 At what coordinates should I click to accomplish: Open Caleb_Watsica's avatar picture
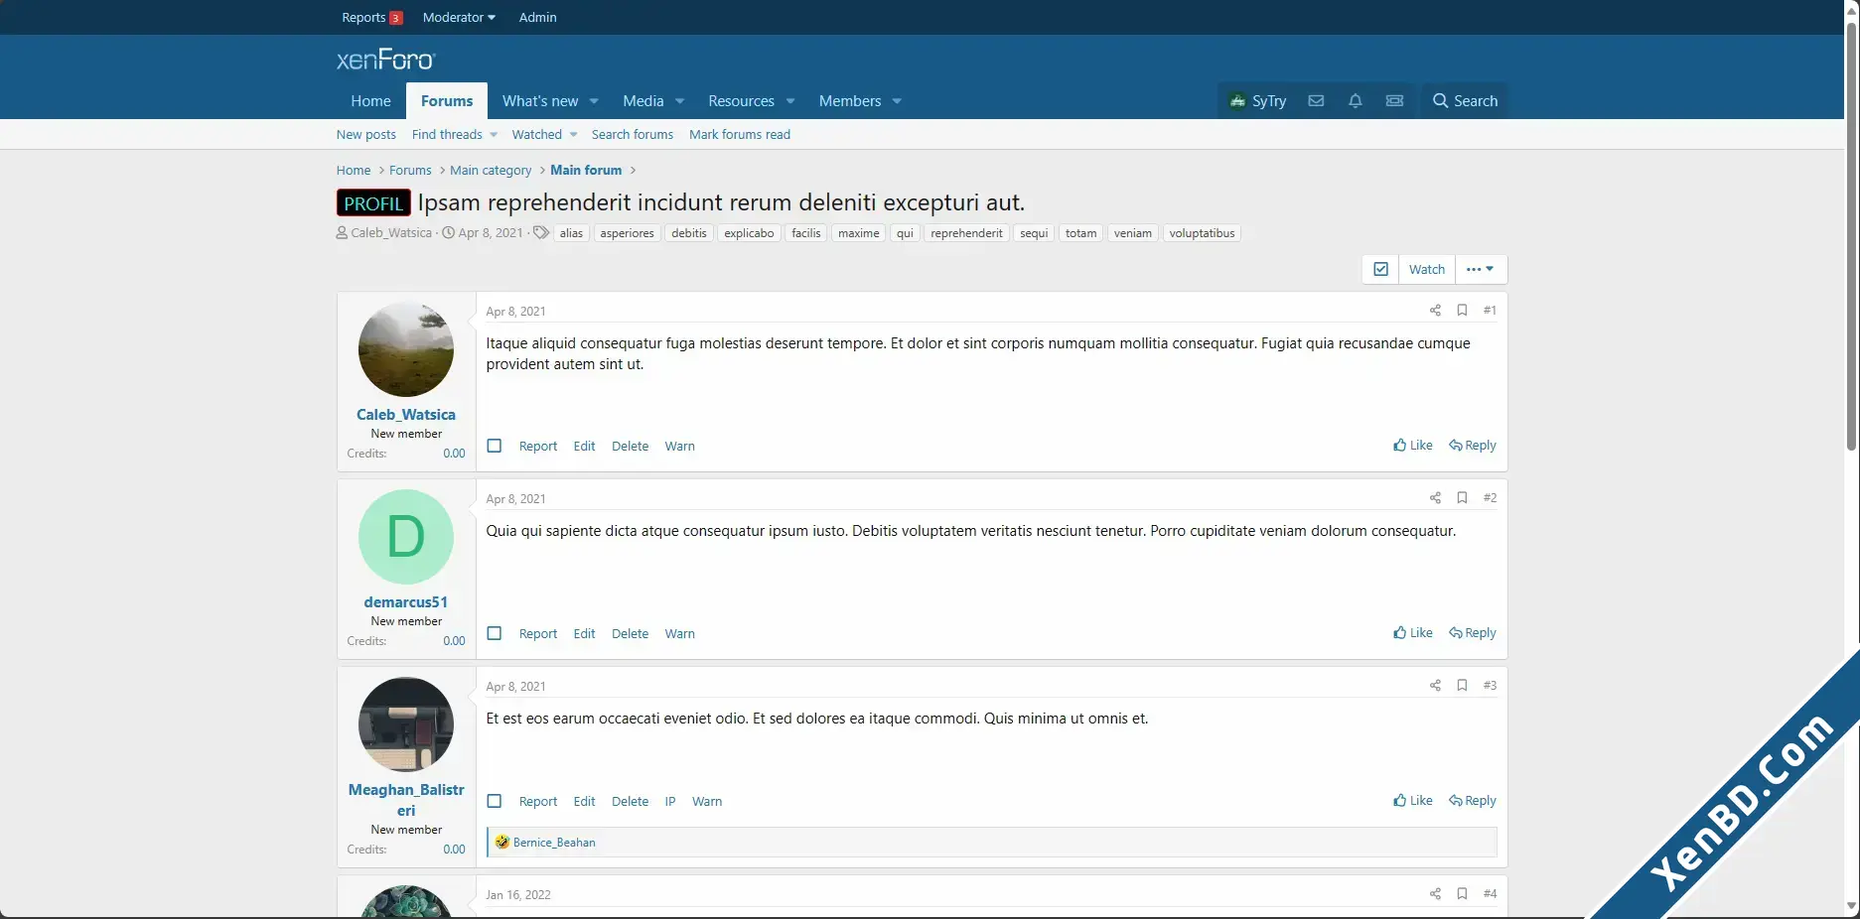406,349
